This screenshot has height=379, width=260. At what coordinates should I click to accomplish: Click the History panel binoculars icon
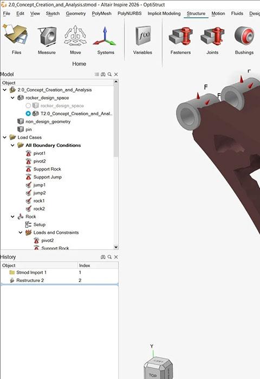pos(103,257)
